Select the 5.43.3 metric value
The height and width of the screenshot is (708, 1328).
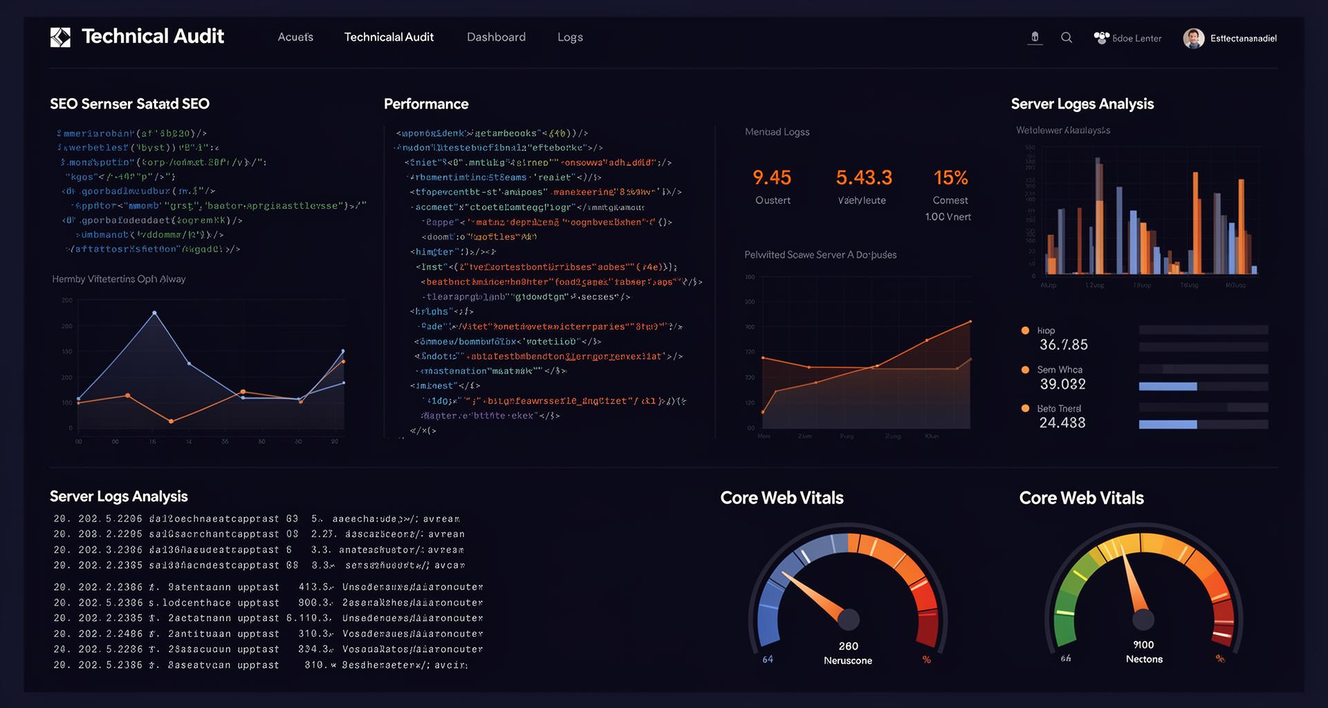pyautogui.click(x=864, y=178)
